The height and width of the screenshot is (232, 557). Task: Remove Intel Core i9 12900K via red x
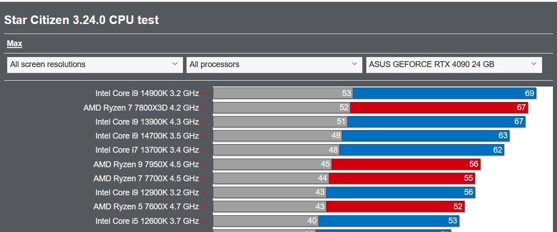[204, 193]
